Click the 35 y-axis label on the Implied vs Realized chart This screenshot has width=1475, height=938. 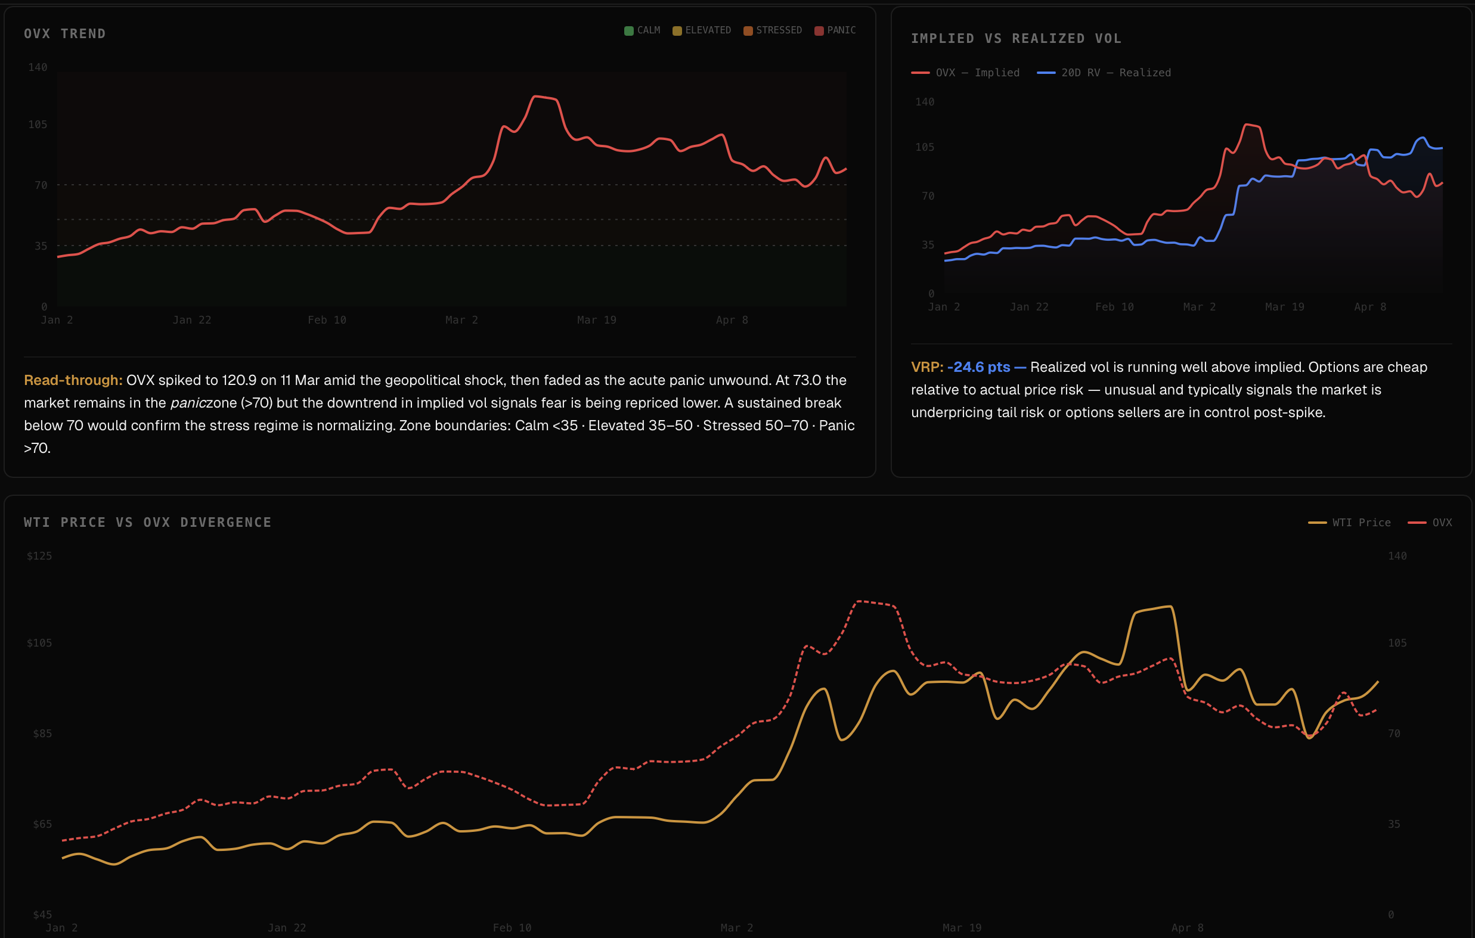(x=929, y=246)
